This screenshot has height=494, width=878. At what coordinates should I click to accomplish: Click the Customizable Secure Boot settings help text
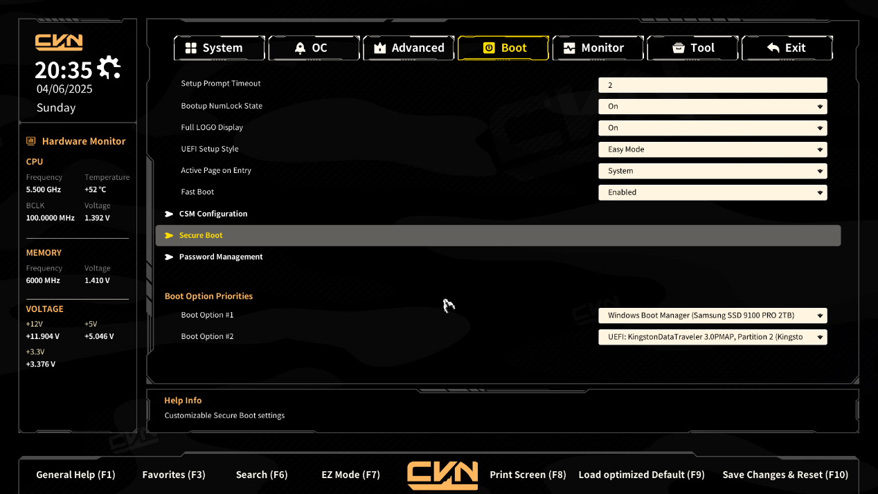coord(224,416)
